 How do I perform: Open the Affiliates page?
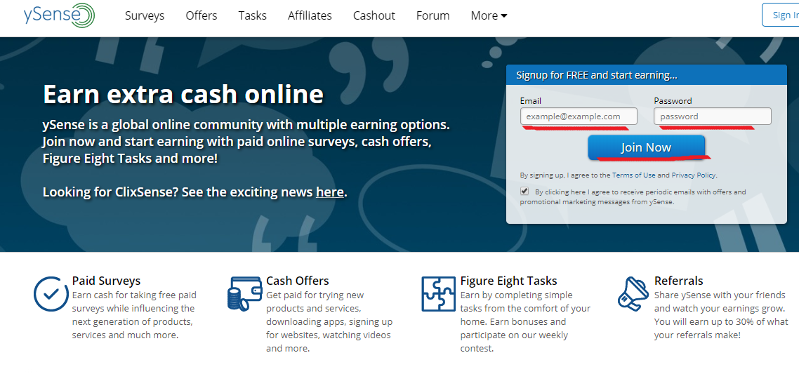(x=310, y=16)
